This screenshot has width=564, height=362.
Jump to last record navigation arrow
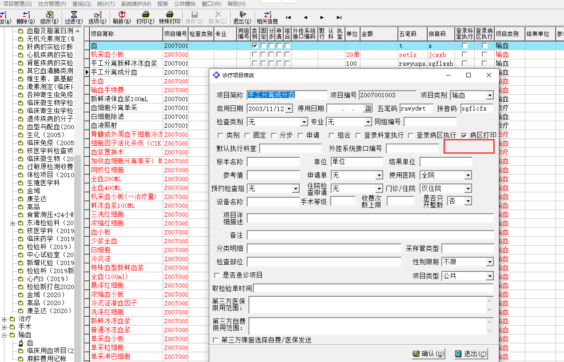(339, 18)
